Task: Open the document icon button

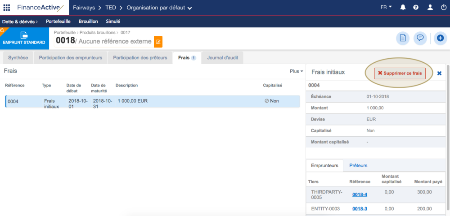Action: (x=403, y=38)
